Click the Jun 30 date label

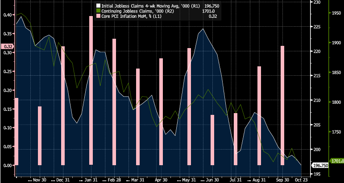[x=212, y=180]
